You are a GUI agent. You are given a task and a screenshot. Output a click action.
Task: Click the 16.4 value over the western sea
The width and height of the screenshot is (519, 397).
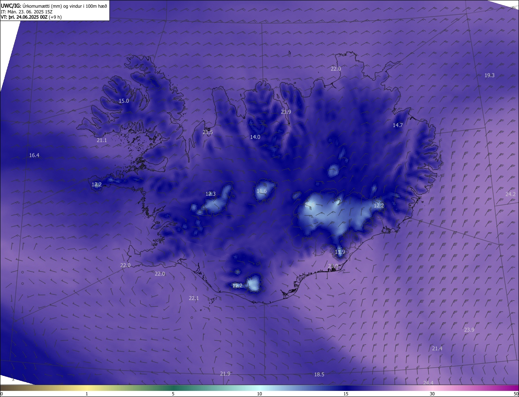tap(34, 155)
